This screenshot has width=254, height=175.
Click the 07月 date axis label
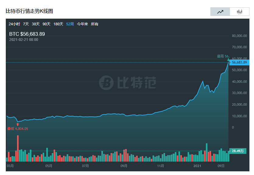point(85,166)
